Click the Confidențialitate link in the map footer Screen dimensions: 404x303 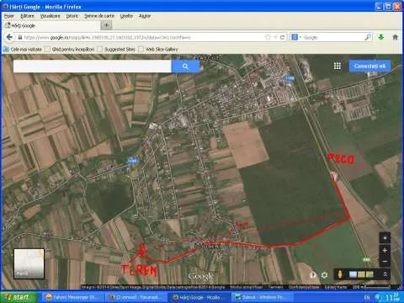tap(304, 287)
